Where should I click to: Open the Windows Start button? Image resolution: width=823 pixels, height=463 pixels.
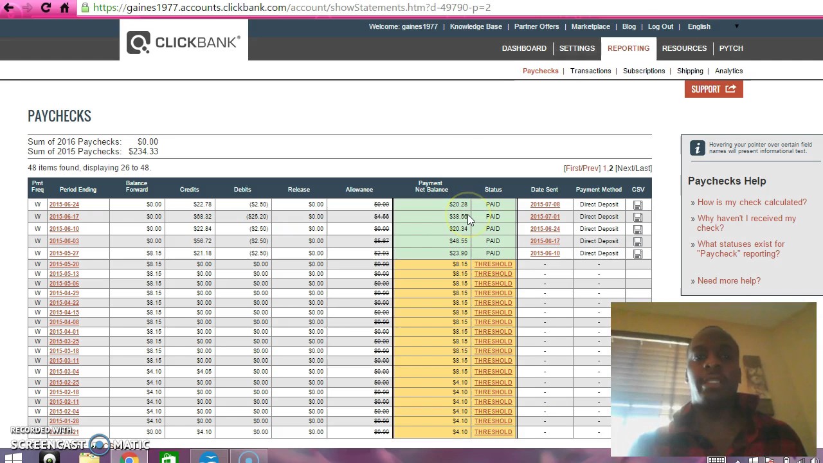(x=13, y=458)
